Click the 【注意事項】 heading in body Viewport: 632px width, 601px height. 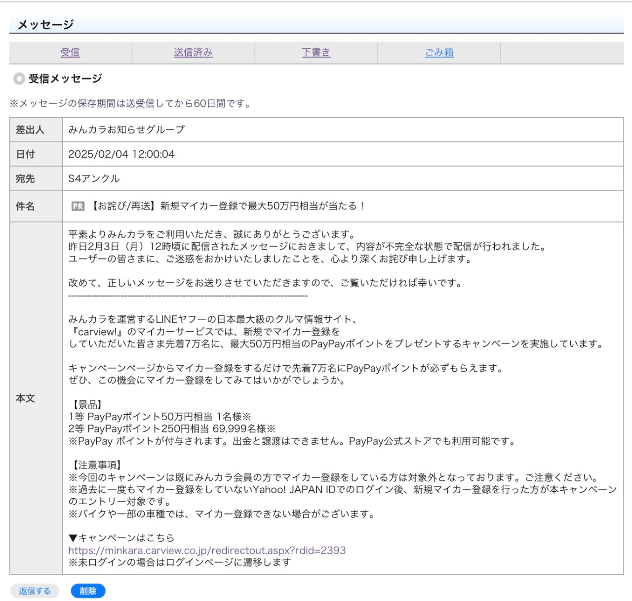pos(97,465)
